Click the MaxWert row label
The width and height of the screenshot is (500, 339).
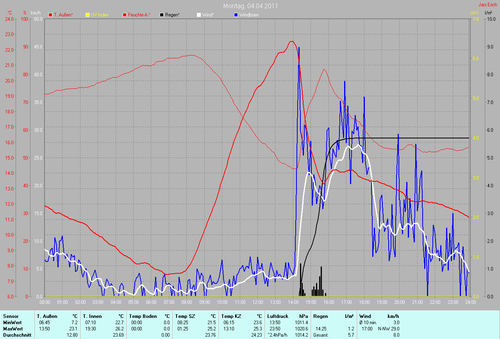click(x=12, y=328)
